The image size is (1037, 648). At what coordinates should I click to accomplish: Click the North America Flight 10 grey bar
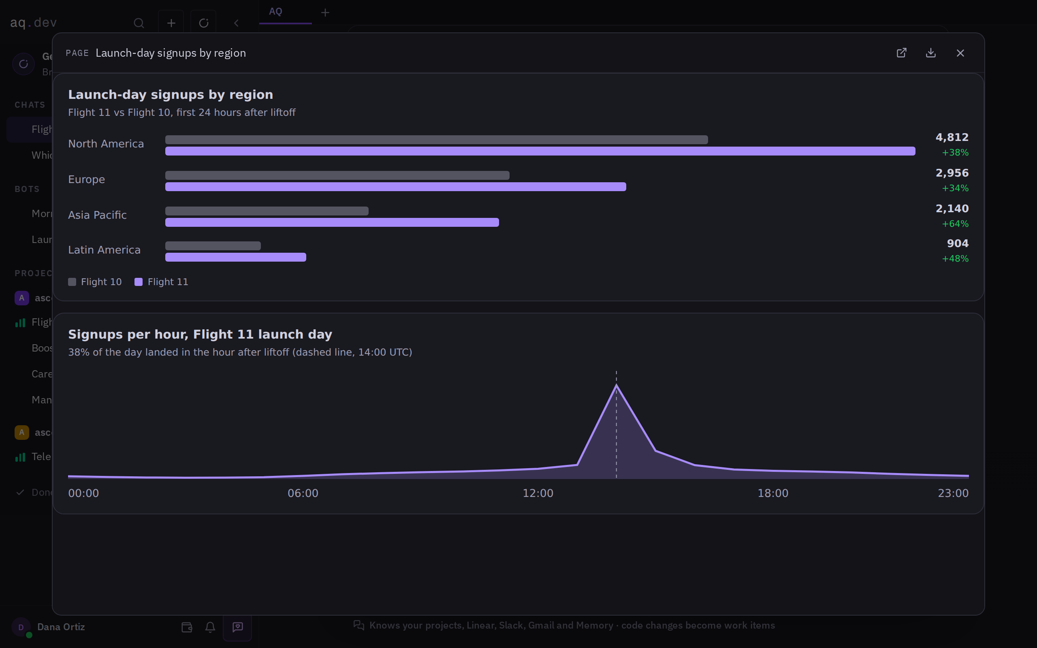437,140
